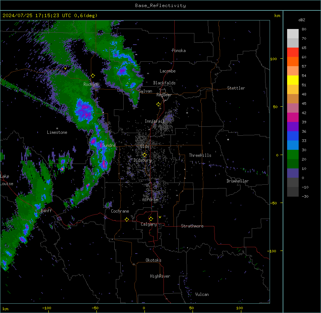
Task: Click the Olds label
Action: 144,146
